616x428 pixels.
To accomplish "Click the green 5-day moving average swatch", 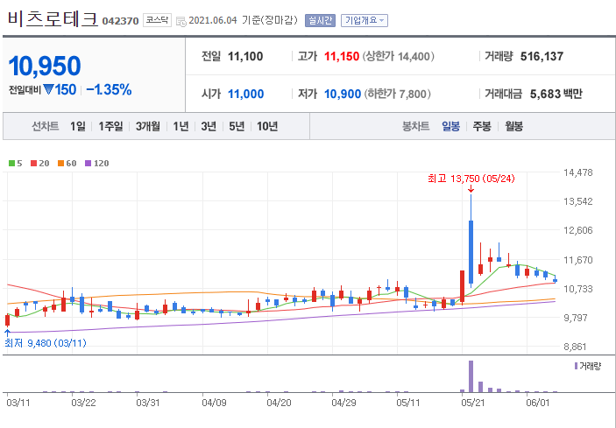I will coord(11,163).
